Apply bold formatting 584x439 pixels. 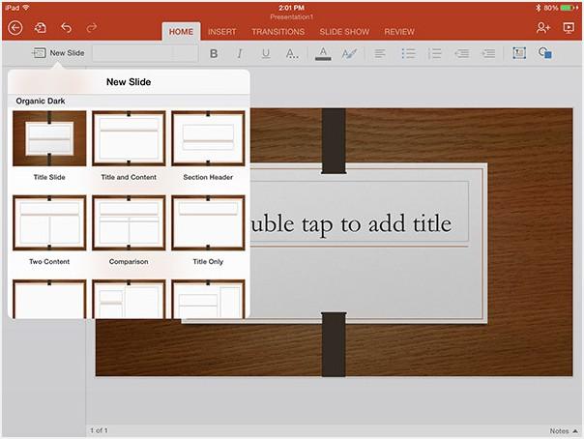coord(214,54)
